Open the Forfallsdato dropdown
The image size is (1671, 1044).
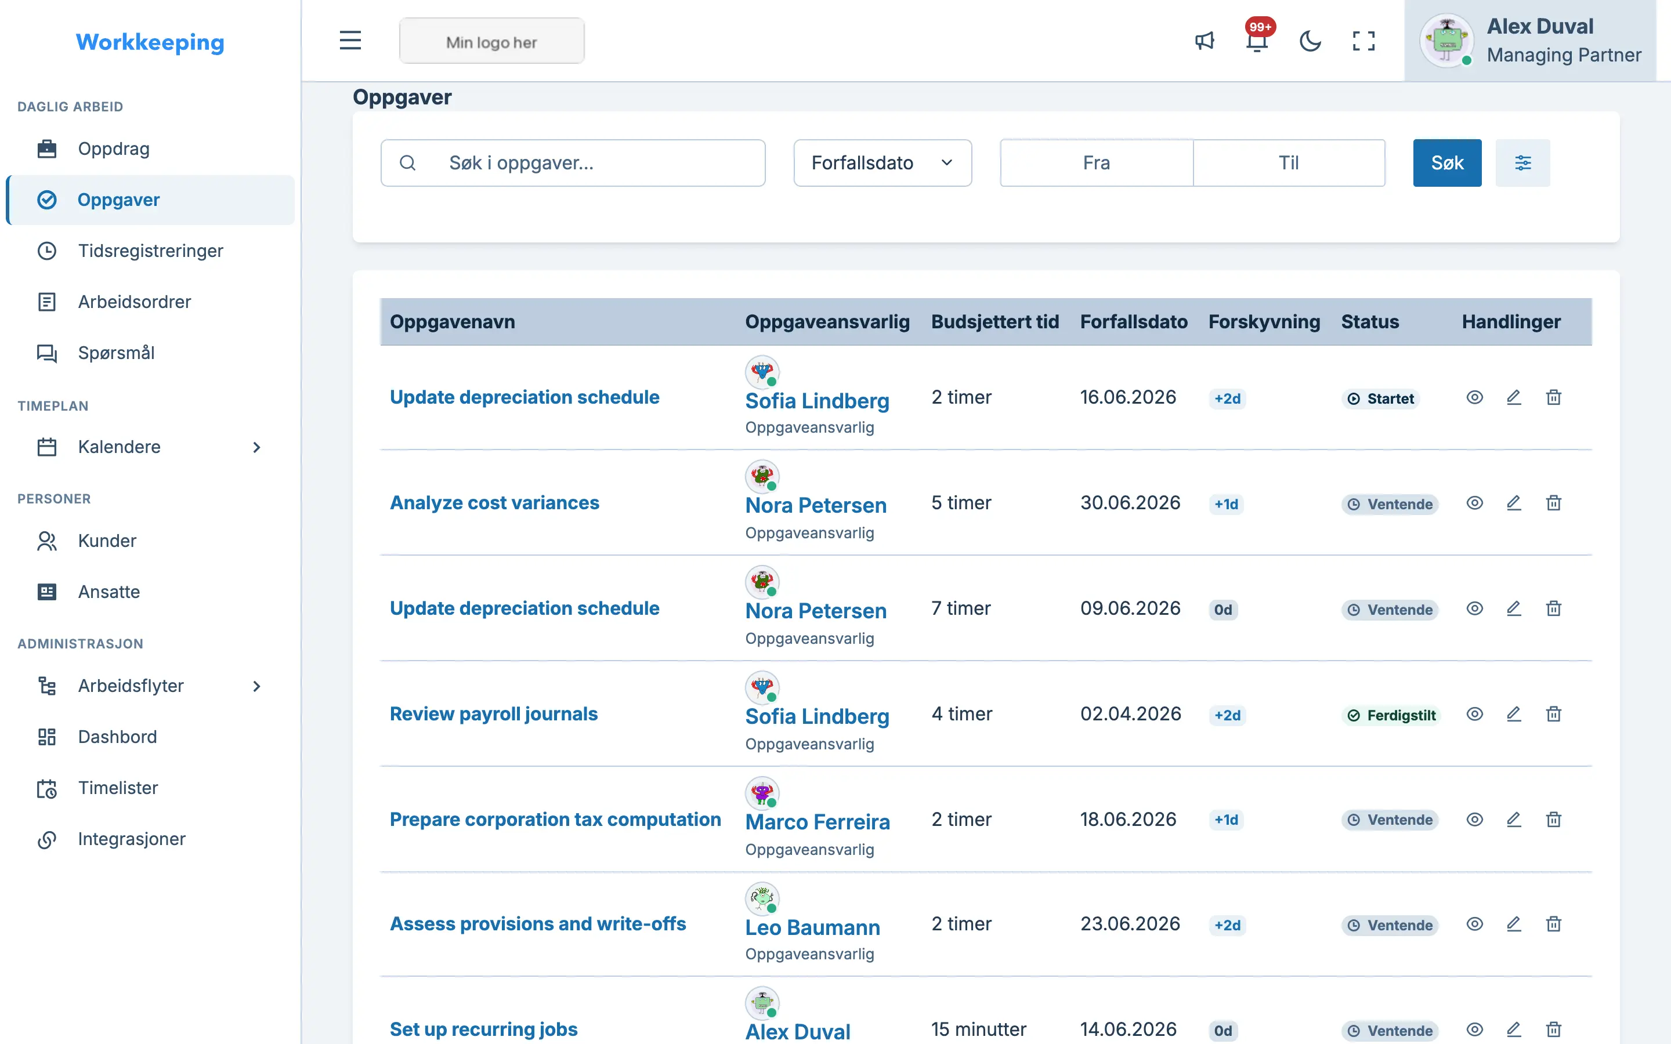882,163
